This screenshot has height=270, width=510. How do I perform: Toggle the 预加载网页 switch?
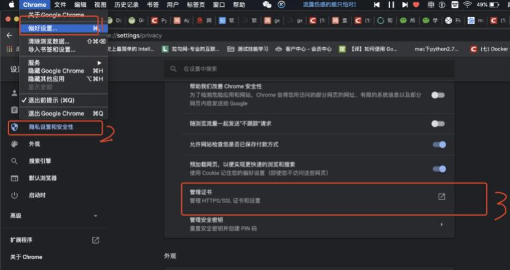click(439, 169)
